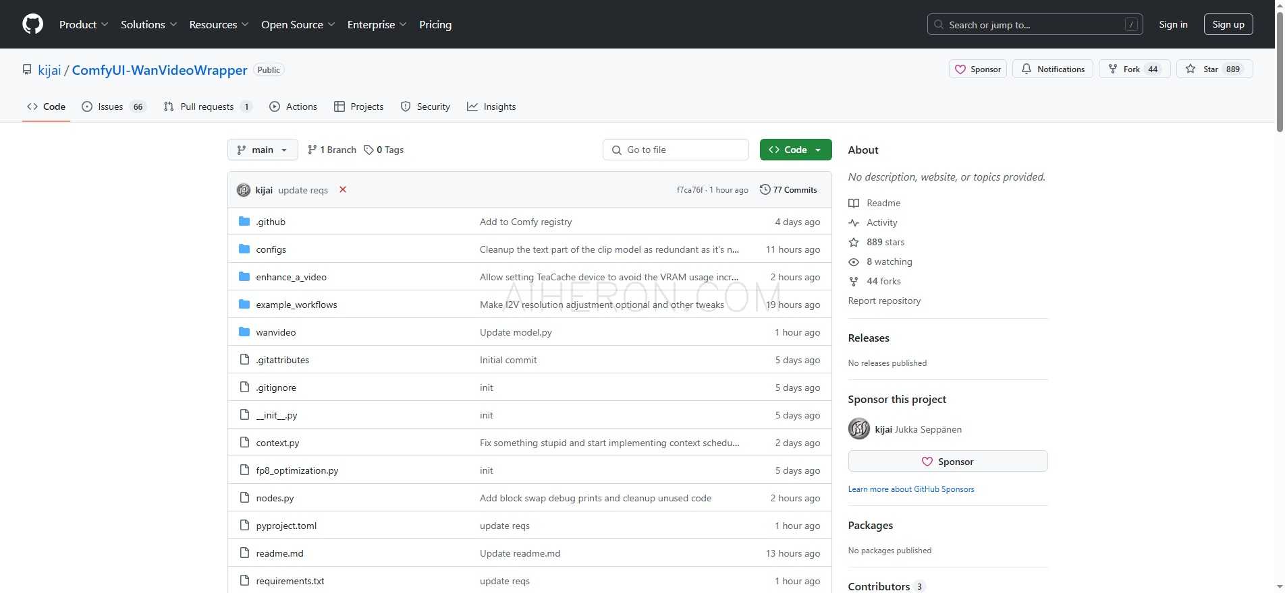Screen dimensions: 1285x593
Task: Click the clock history icon beside 77 Commits
Action: click(x=765, y=189)
